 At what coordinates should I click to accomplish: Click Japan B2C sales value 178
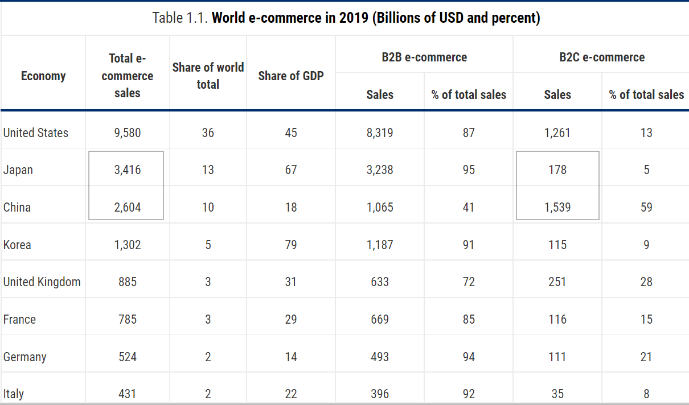pos(557,170)
